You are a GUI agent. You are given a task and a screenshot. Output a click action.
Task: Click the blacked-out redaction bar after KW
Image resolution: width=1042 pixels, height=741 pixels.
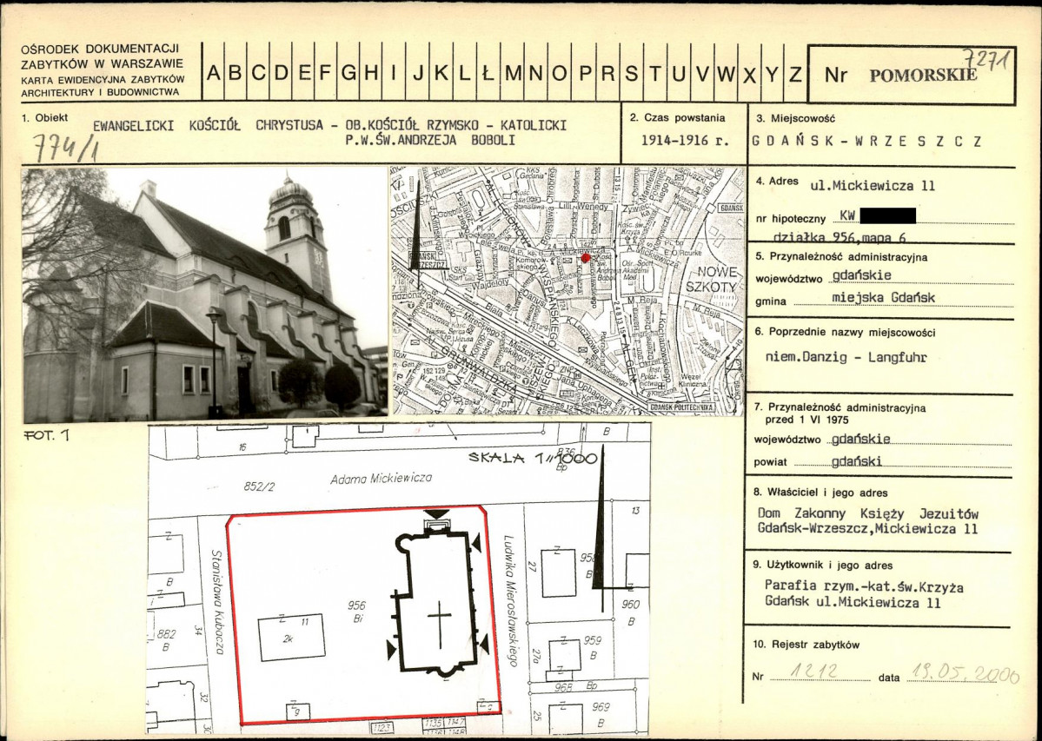tap(887, 215)
